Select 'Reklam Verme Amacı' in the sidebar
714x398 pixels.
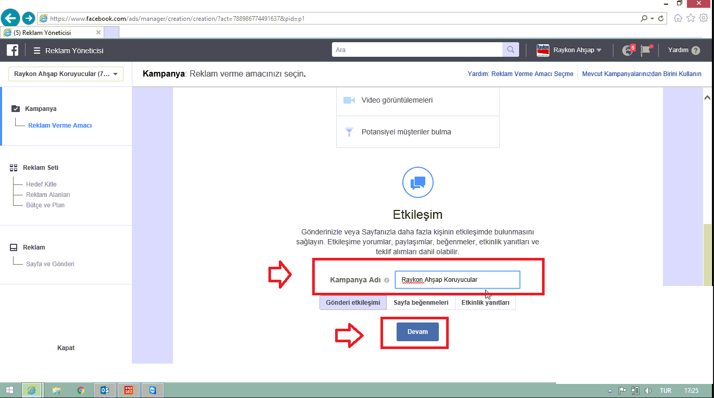point(60,126)
